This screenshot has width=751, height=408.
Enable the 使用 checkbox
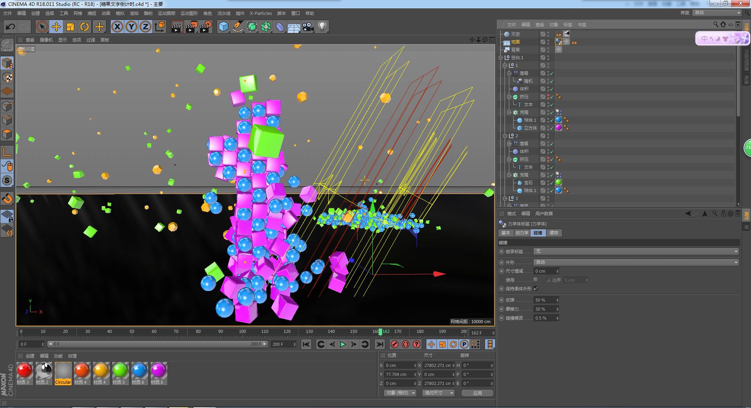tap(536, 280)
